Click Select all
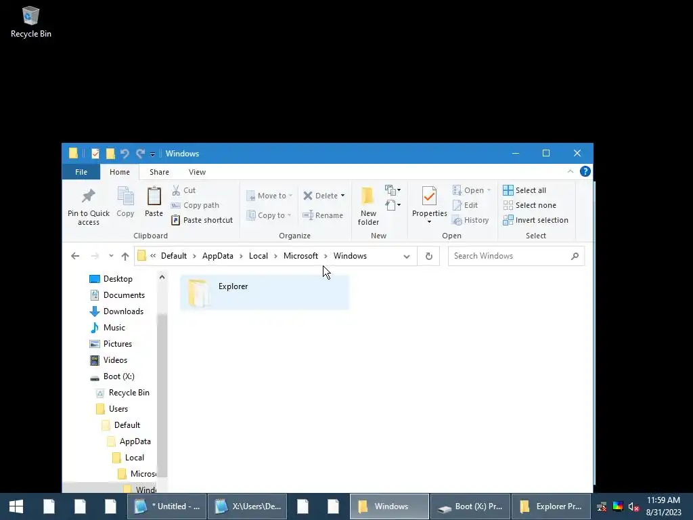693x520 pixels. point(524,190)
